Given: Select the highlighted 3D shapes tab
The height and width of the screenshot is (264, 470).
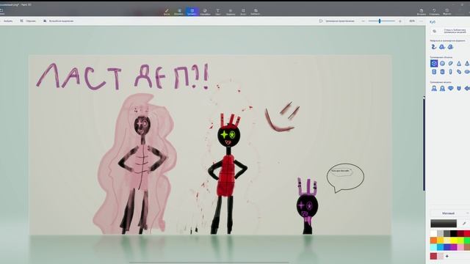Looking at the screenshot, I should 192,12.
